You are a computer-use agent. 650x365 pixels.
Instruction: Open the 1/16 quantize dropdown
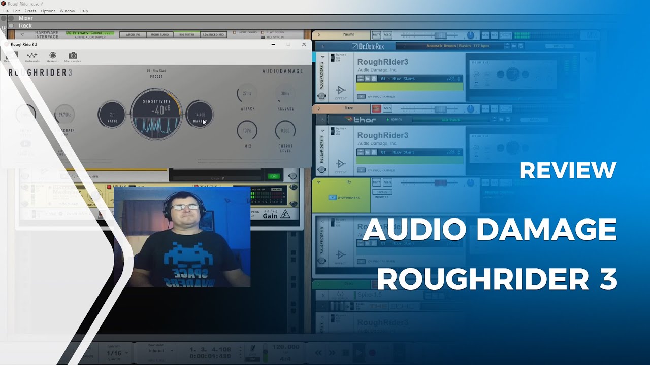[117, 353]
